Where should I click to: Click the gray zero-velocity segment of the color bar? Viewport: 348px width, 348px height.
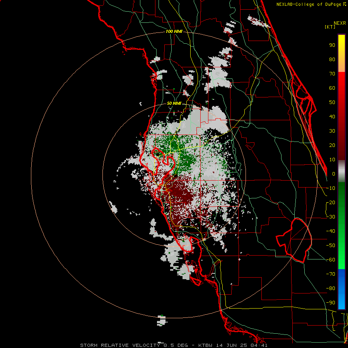tap(341, 171)
